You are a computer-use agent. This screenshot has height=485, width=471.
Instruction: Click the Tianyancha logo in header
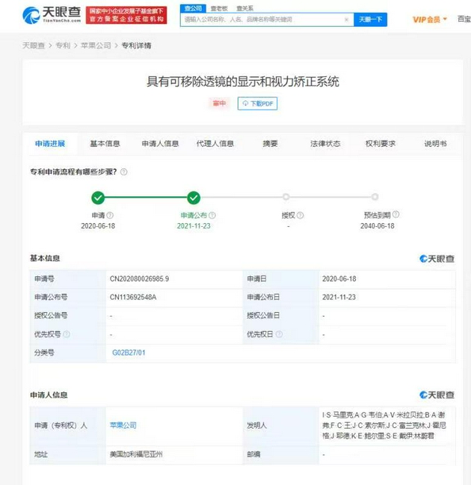coord(52,15)
